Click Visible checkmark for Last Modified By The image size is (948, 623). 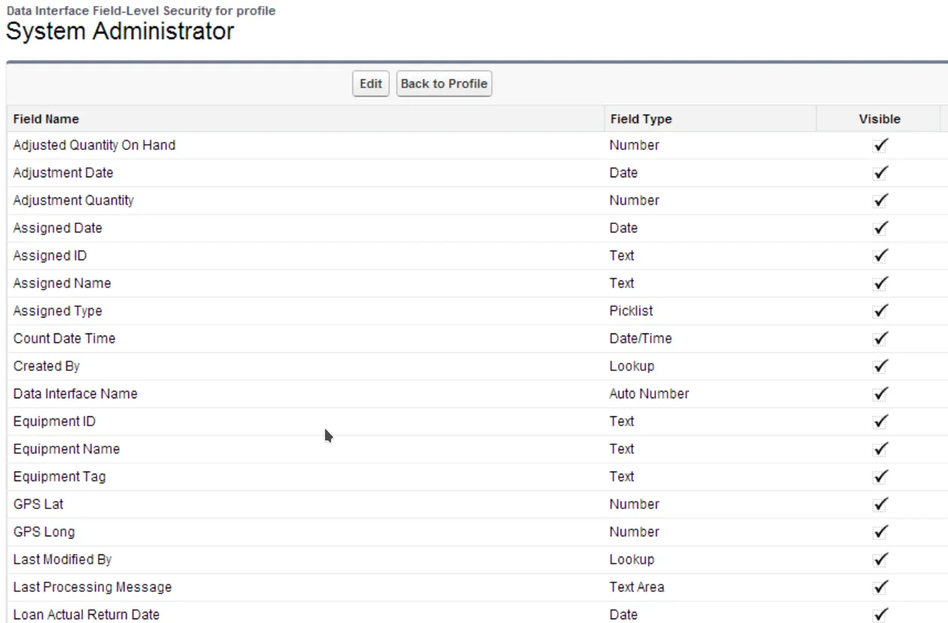(x=880, y=560)
